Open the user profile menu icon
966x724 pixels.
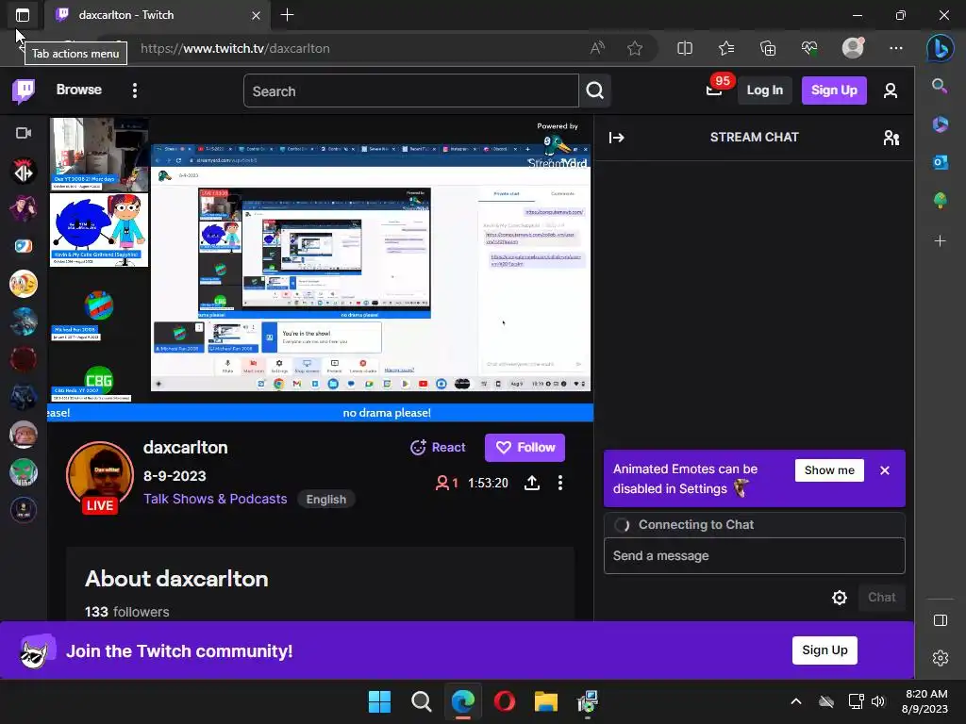click(891, 90)
